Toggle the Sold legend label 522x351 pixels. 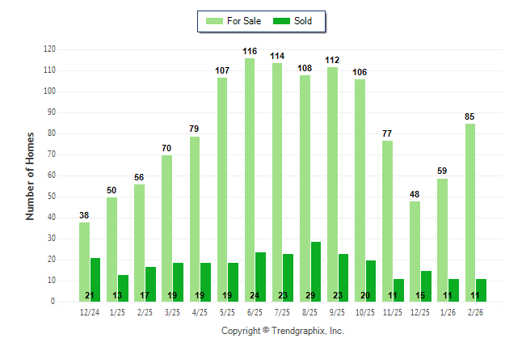click(303, 21)
